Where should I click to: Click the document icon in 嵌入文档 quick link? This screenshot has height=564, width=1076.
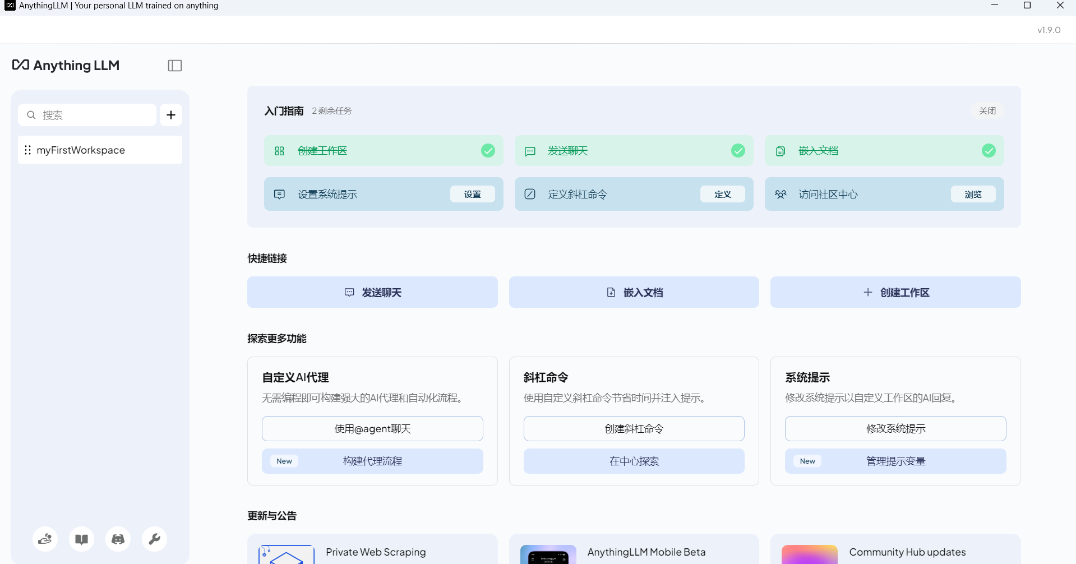[x=611, y=293]
